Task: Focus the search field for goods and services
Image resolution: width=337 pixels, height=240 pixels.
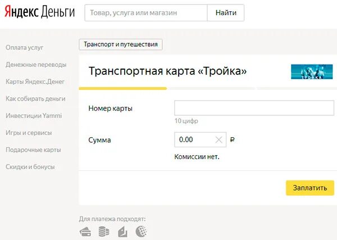Action: coord(146,13)
